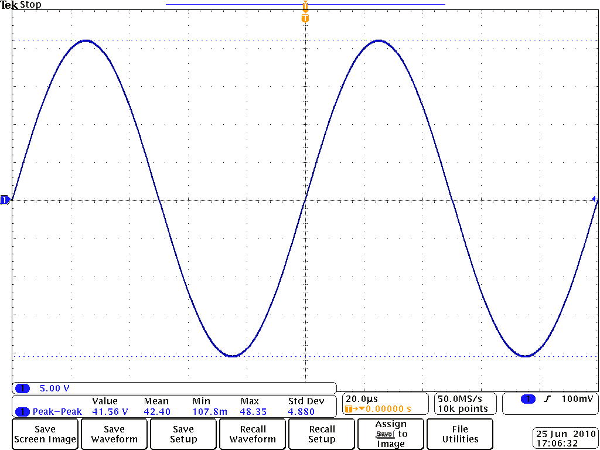Click the orange T icon beside 0.00000 s
600x450 pixels.
click(x=348, y=409)
